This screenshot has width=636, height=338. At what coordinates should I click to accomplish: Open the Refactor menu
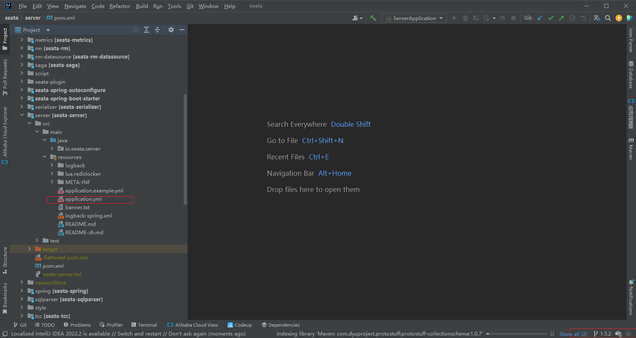[120, 6]
